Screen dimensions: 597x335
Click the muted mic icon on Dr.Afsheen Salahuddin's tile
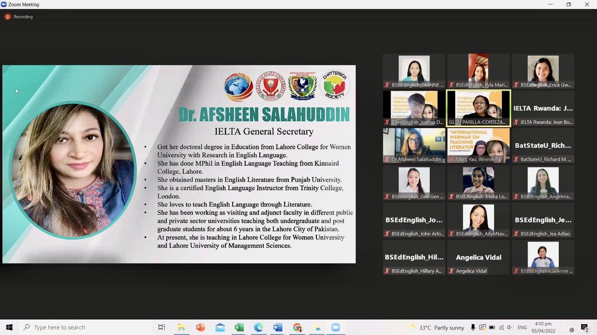[387, 159]
